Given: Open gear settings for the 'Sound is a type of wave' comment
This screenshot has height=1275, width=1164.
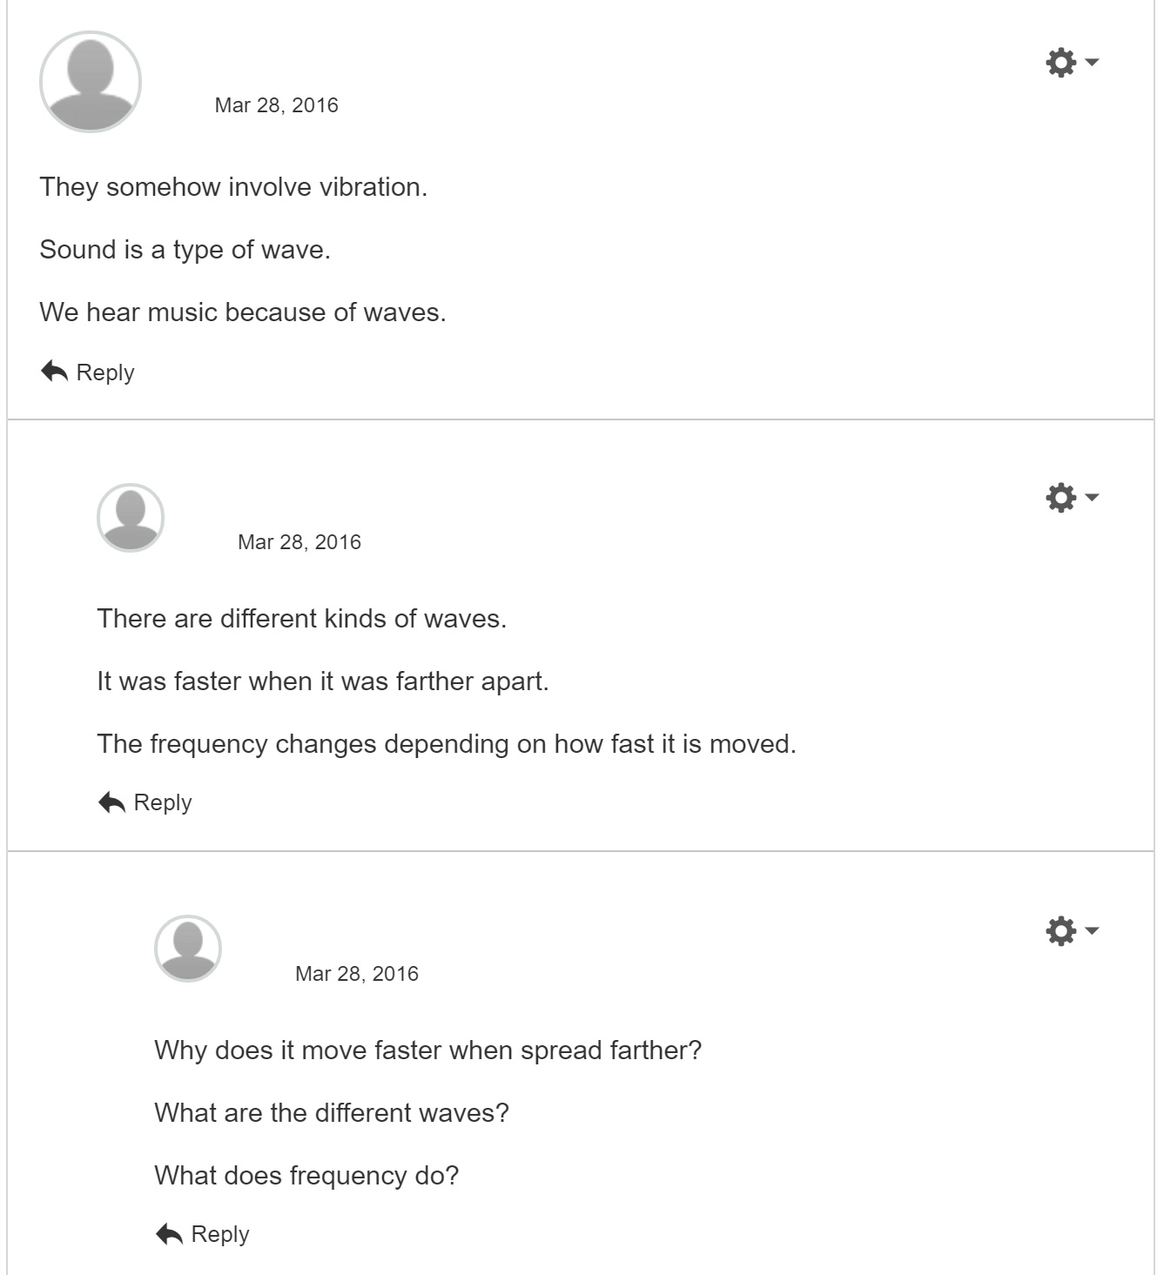Looking at the screenshot, I should 1061,63.
